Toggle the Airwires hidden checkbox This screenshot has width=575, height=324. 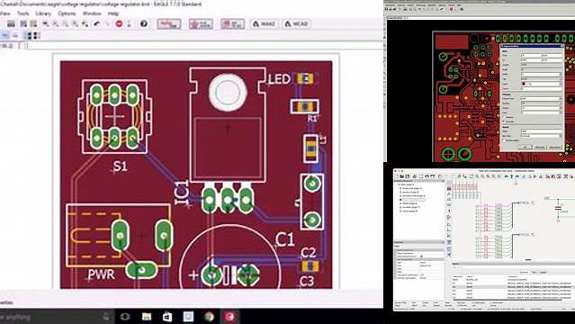[x=504, y=140]
